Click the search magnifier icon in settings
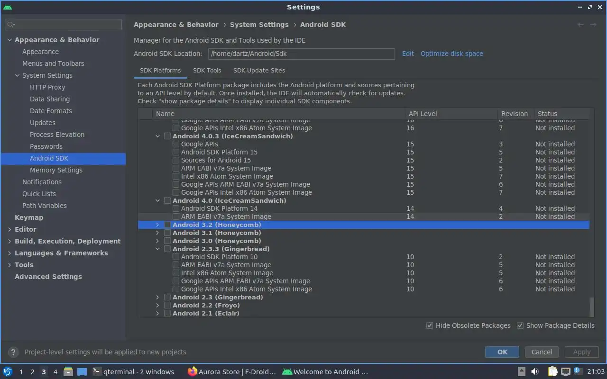Screen dimensions: 607x379 coord(11,25)
